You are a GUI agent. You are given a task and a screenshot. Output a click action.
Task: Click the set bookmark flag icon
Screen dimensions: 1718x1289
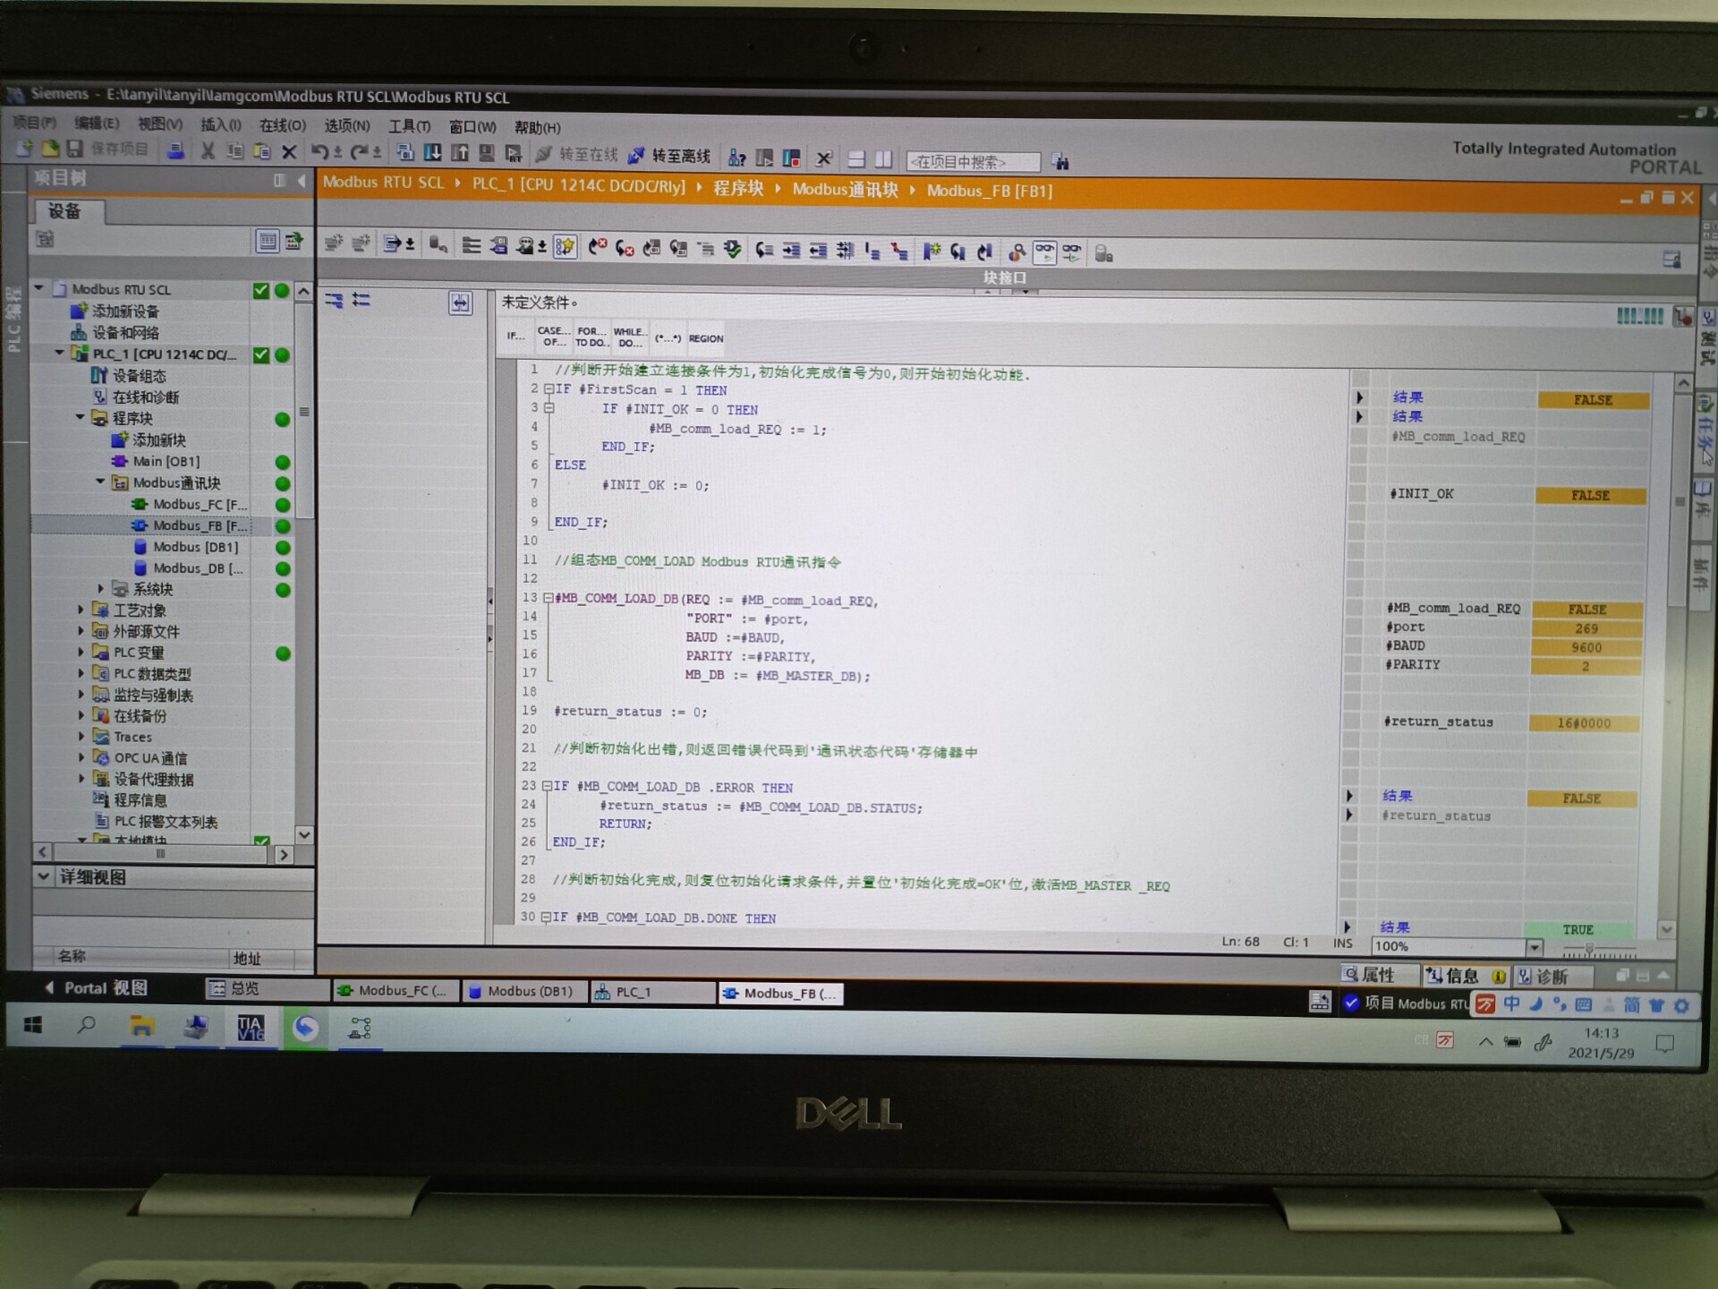tap(931, 252)
